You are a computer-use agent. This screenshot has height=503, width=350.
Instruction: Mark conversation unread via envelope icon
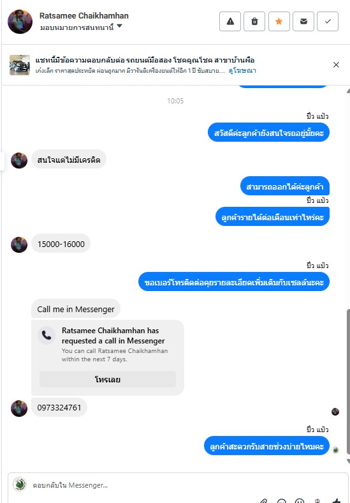coord(303,22)
